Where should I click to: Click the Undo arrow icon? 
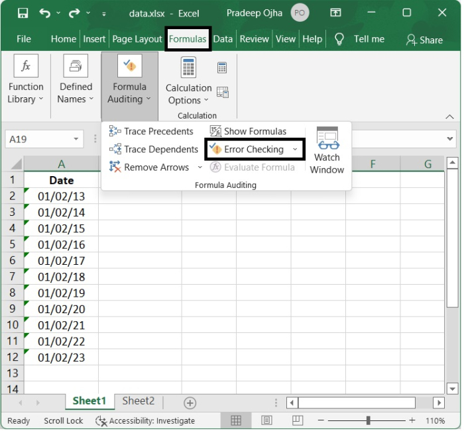[44, 13]
